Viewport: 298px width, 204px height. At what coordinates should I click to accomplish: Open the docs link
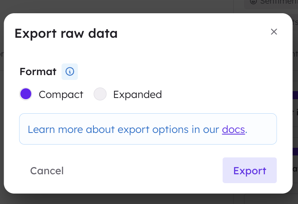pos(234,129)
